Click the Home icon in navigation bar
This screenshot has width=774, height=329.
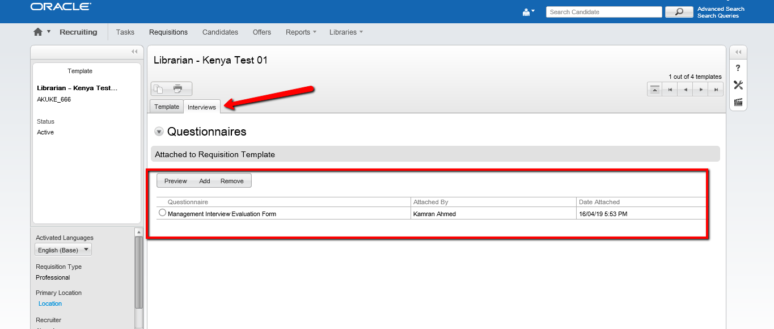point(38,32)
